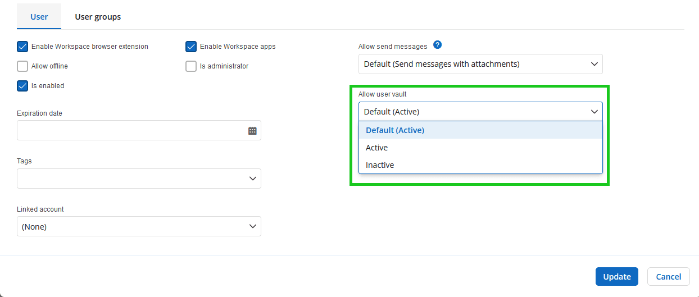699x297 pixels.
Task: Select Inactive from the vault options
Action: tap(380, 165)
